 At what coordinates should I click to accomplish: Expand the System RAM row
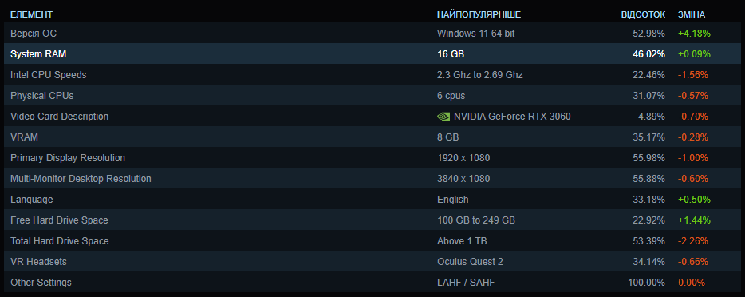tap(372, 54)
